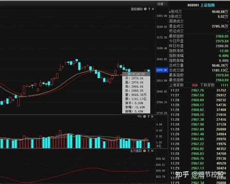
Task: Select tick row 2967.02 with volume 40520
Action: (199, 163)
